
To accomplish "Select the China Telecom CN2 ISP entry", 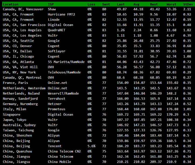I will click(64, 151).
